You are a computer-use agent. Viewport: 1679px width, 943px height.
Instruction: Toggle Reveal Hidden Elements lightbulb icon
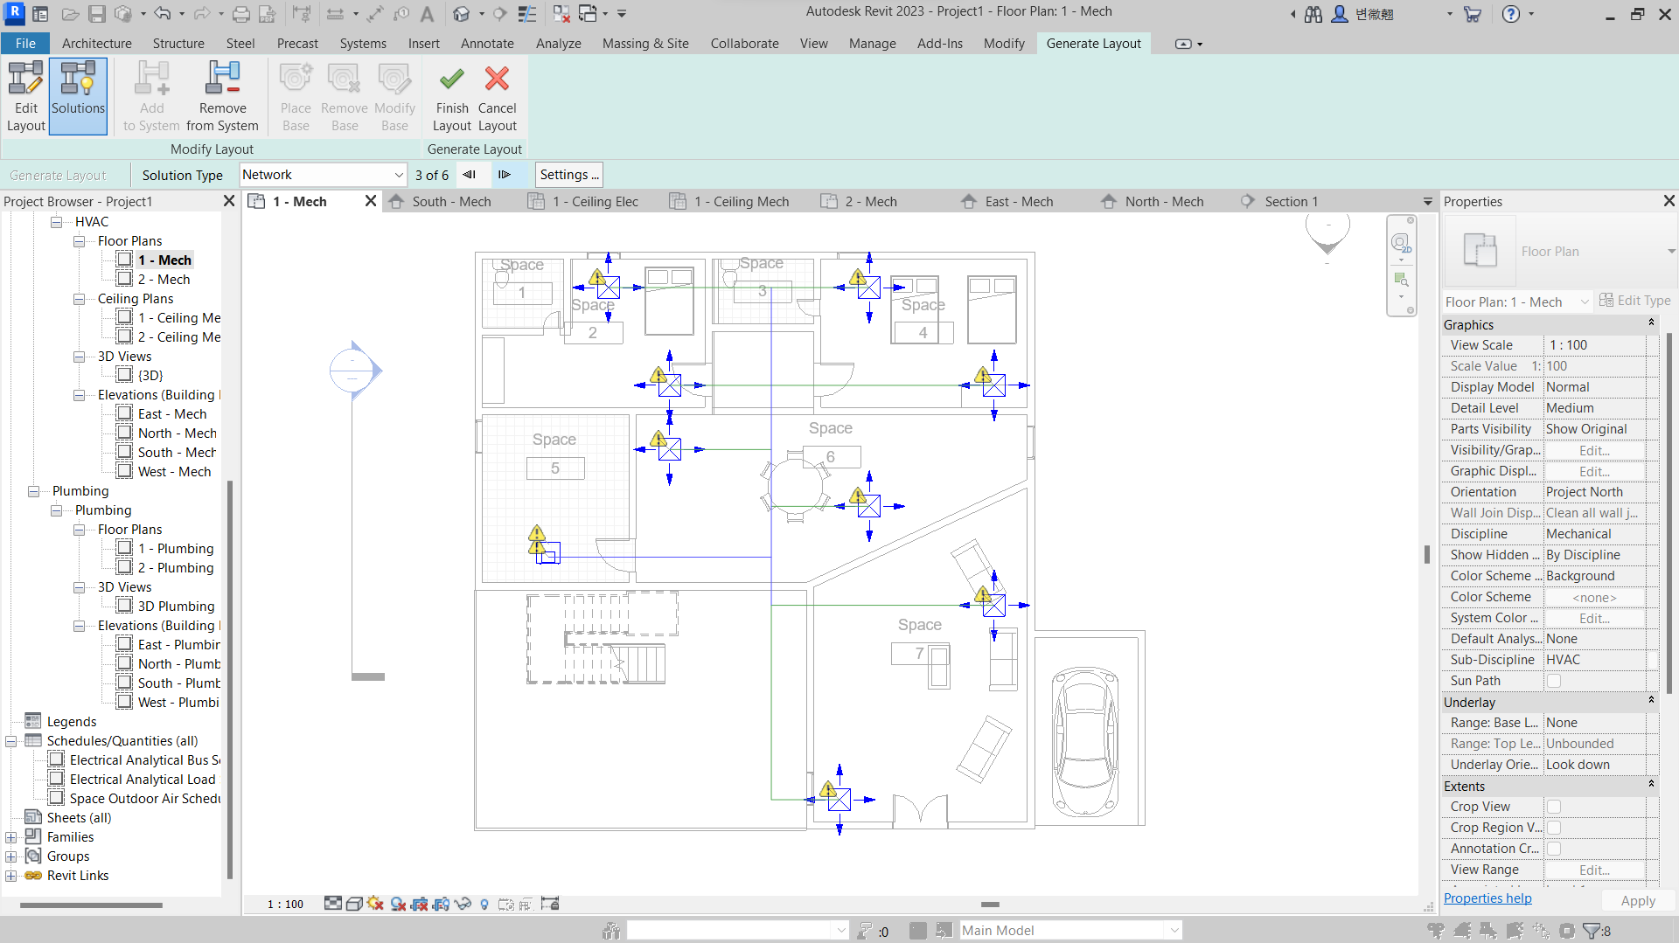click(484, 904)
